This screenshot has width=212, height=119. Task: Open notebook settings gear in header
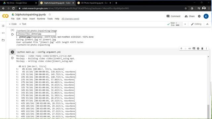pyautogui.click(x=199, y=16)
